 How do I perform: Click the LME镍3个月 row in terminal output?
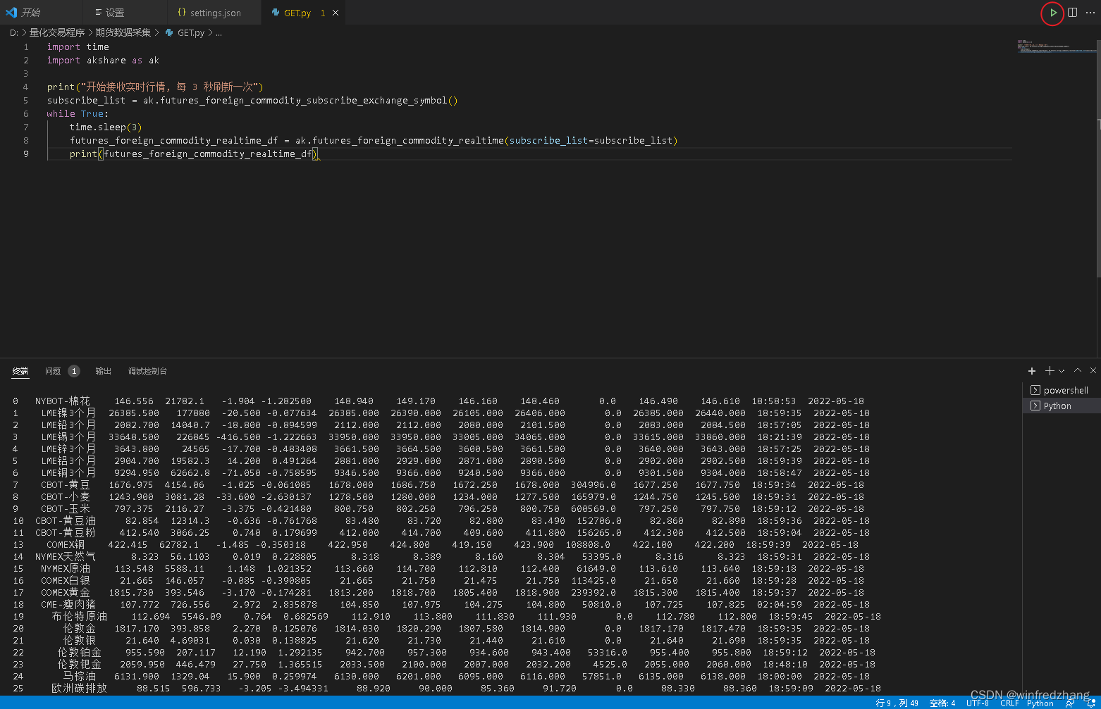click(441, 413)
